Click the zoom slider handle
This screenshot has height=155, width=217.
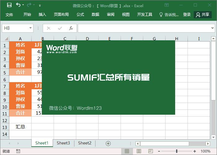(x=177, y=151)
